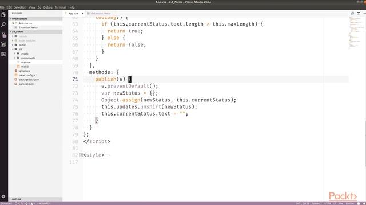
Task: Click the code minimap
Action: (x=356, y=32)
